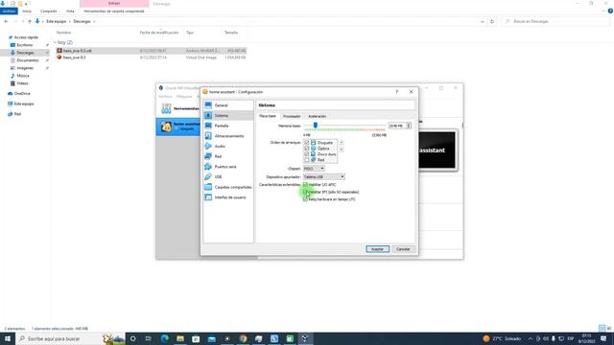Switch to the Aceleración tab
The height and width of the screenshot is (345, 614).
(318, 116)
